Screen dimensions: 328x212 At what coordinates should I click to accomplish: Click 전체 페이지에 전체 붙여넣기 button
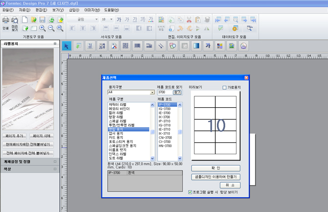[28, 153]
